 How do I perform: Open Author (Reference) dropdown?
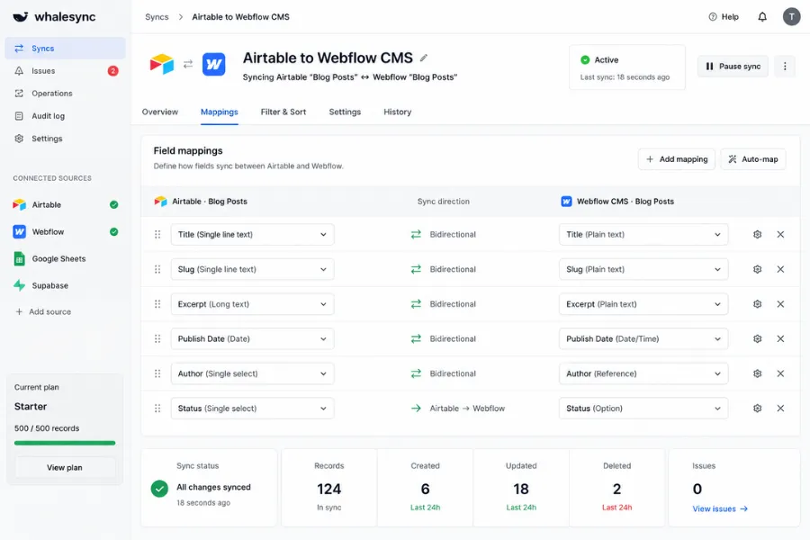click(x=643, y=373)
